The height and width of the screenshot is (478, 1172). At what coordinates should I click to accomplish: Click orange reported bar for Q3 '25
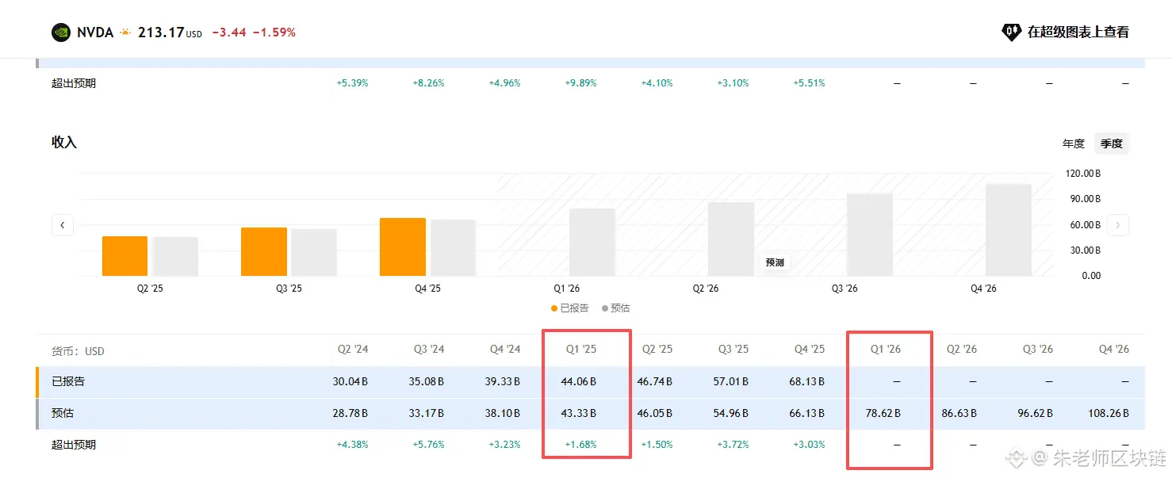(x=264, y=252)
